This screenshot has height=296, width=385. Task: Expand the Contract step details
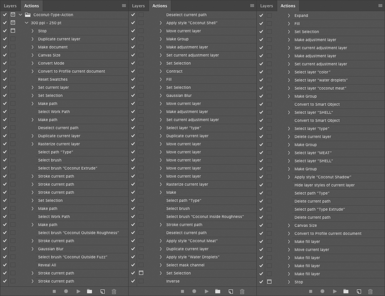161,71
